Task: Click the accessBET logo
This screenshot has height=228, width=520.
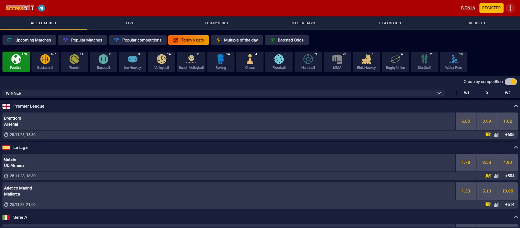Action: pyautogui.click(x=20, y=8)
